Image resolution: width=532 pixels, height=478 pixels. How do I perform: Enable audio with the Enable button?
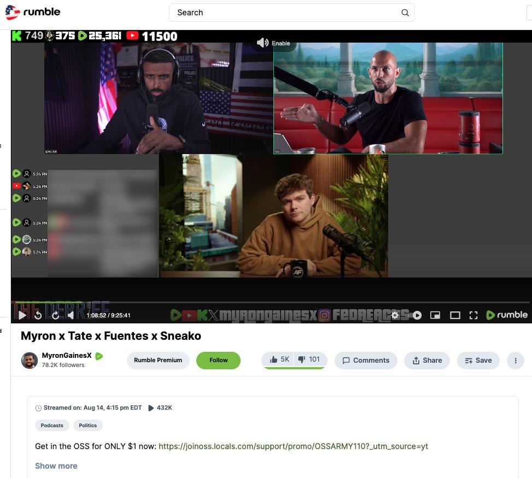pos(273,43)
